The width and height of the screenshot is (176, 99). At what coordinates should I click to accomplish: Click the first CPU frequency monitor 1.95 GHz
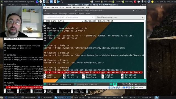tap(95, 2)
